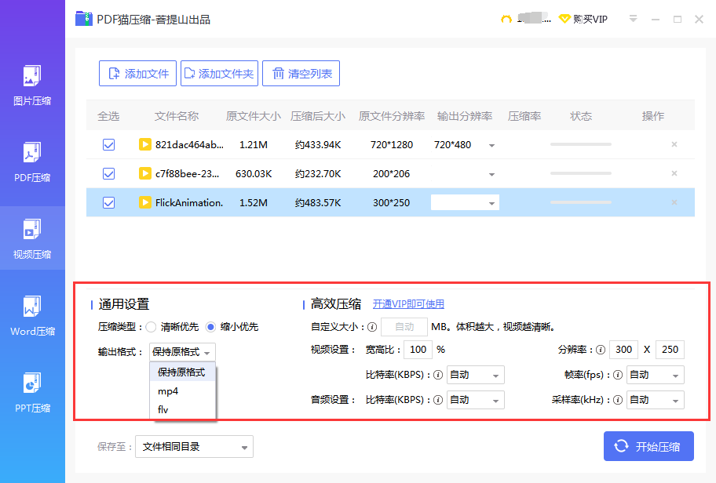Click the 添加文件 button
716x483 pixels.
click(137, 74)
